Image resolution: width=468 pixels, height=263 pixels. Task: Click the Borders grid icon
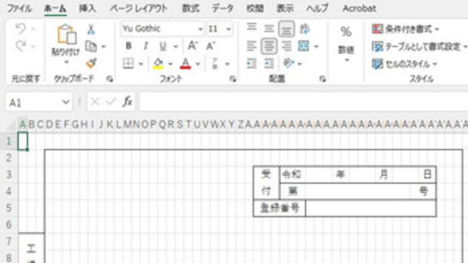click(128, 64)
